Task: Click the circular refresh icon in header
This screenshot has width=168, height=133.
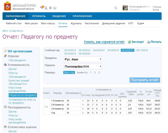Action: (x=55, y=8)
